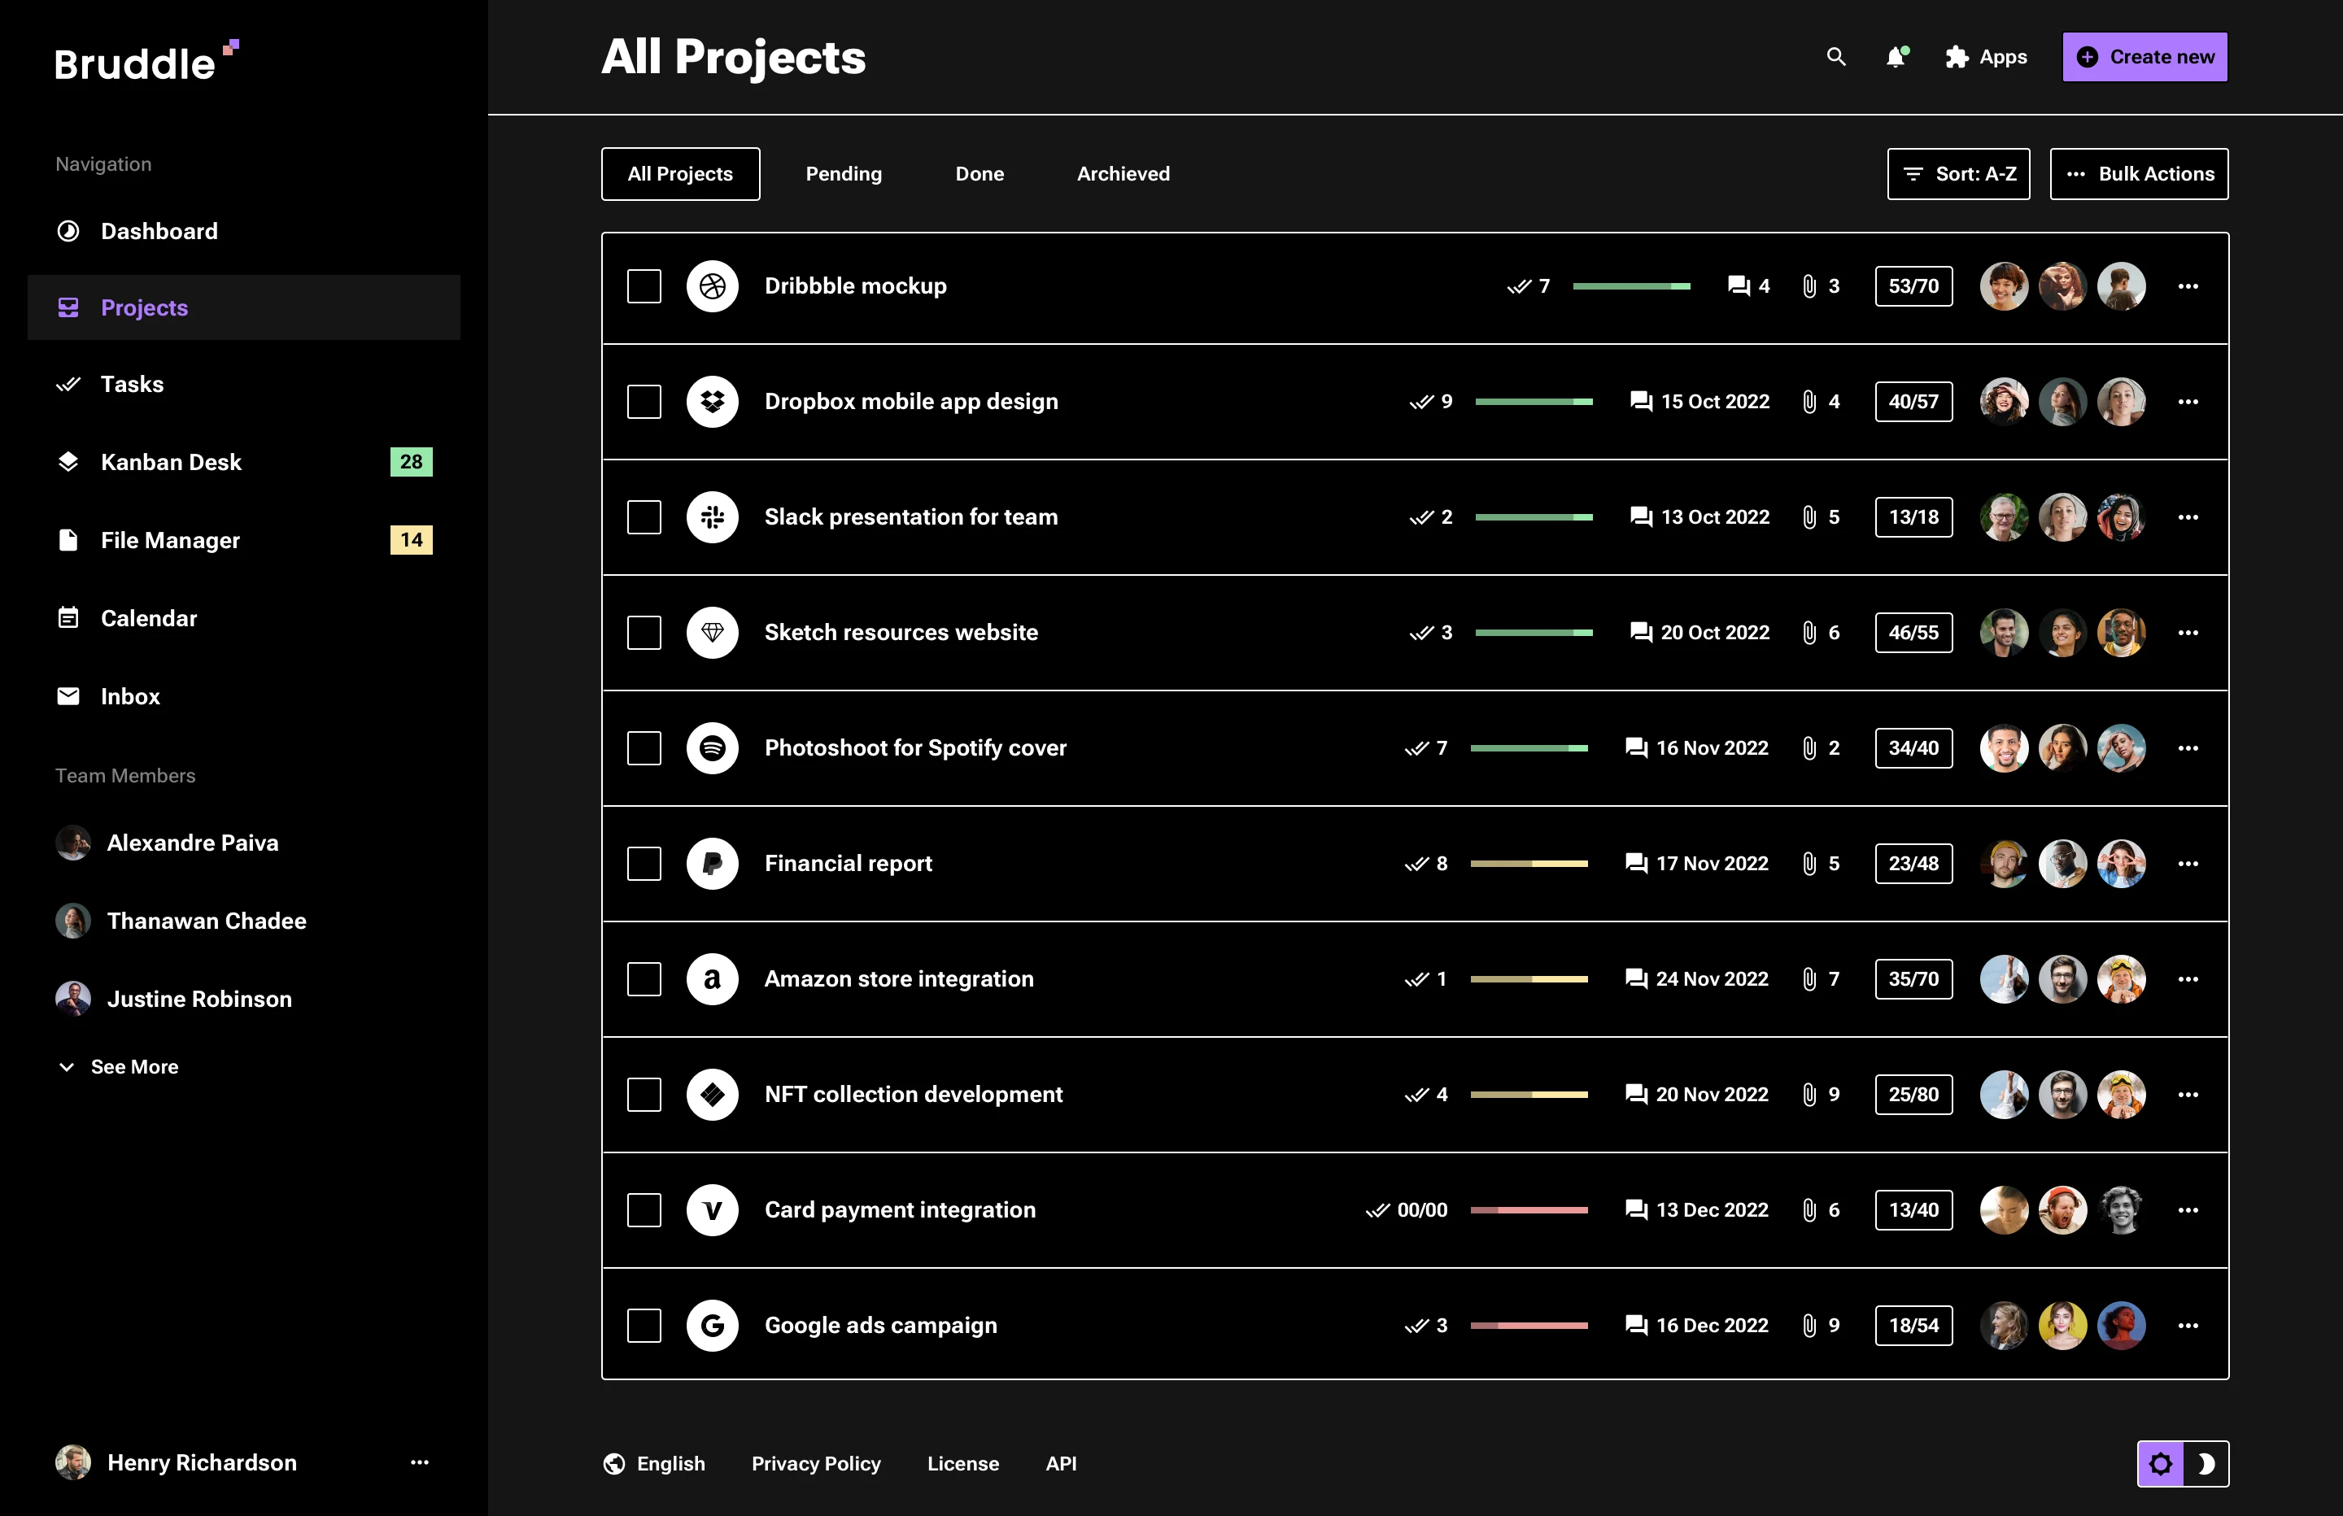This screenshot has width=2343, height=1516.
Task: Click Thanawan Chadee's avatar in the sidebar
Action: tap(73, 921)
